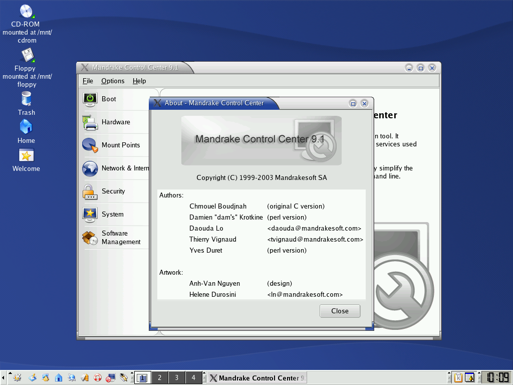Open the Floppy desktop icon
The image size is (513, 385).
click(x=28, y=55)
